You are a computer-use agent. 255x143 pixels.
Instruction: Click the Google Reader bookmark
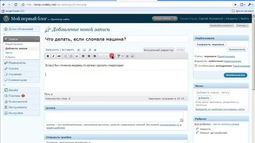click(13, 11)
